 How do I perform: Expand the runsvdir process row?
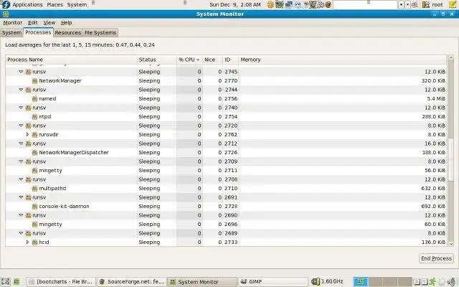pos(27,134)
